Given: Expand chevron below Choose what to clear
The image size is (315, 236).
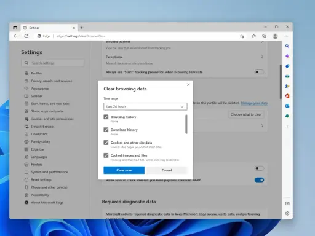Looking at the screenshot, I should pyautogui.click(x=262, y=126).
